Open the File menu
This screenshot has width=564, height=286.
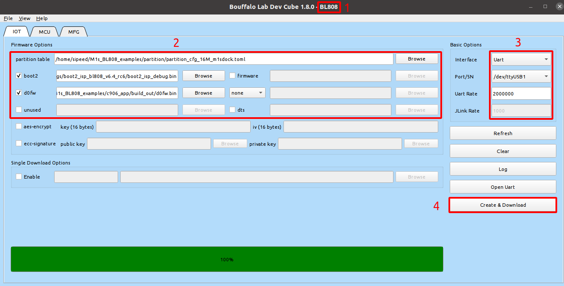8,18
